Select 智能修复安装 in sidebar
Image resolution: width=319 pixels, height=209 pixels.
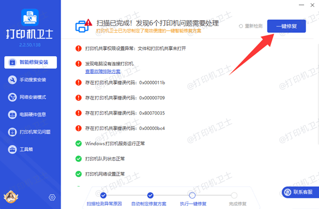tap(30, 62)
